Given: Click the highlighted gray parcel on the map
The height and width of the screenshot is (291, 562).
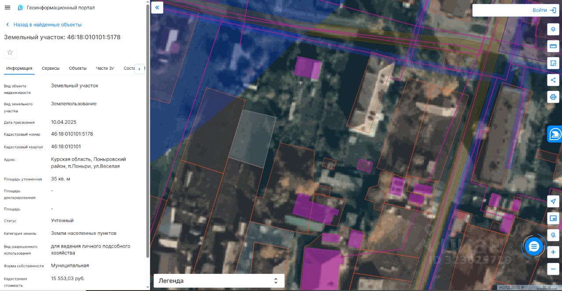Looking at the screenshot, I should pos(252,139).
